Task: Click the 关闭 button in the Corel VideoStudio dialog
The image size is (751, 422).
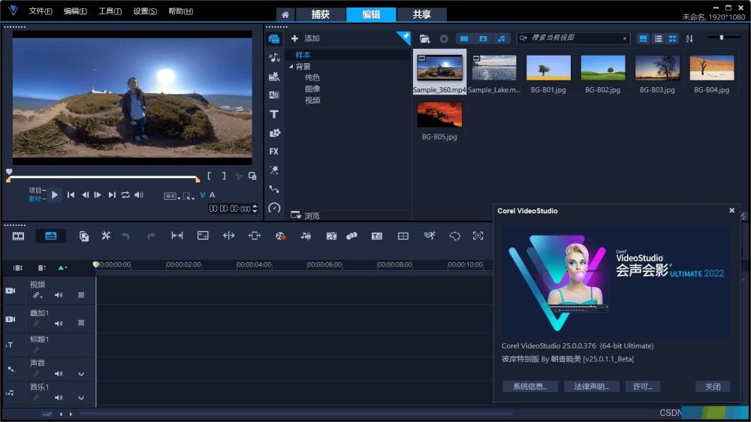Action: [713, 387]
